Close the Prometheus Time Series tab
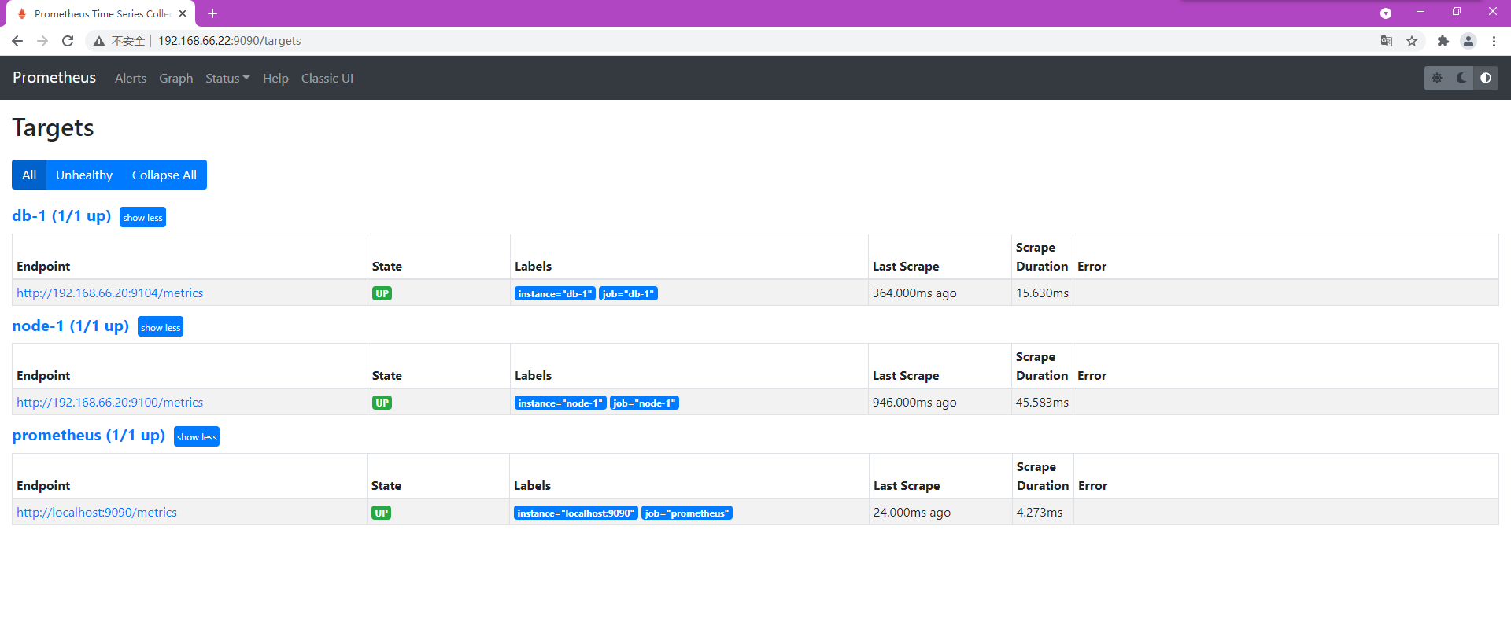The height and width of the screenshot is (622, 1511). point(183,13)
